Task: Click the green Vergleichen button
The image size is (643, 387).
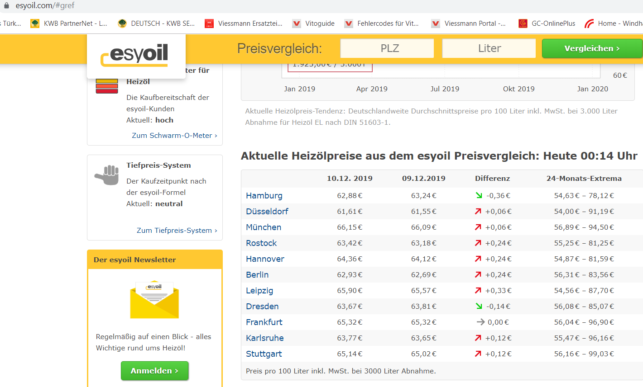Action: pyautogui.click(x=592, y=48)
